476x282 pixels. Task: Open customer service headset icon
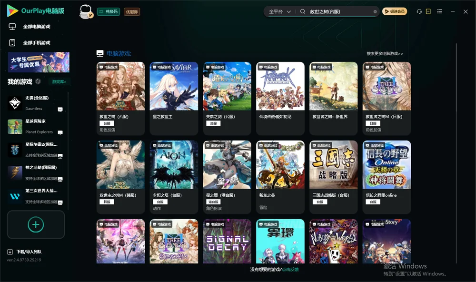[419, 11]
